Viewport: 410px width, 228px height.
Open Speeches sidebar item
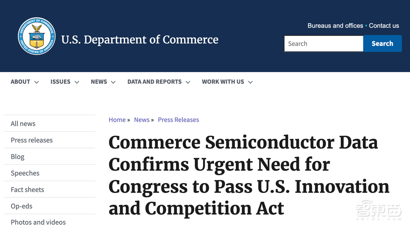25,173
